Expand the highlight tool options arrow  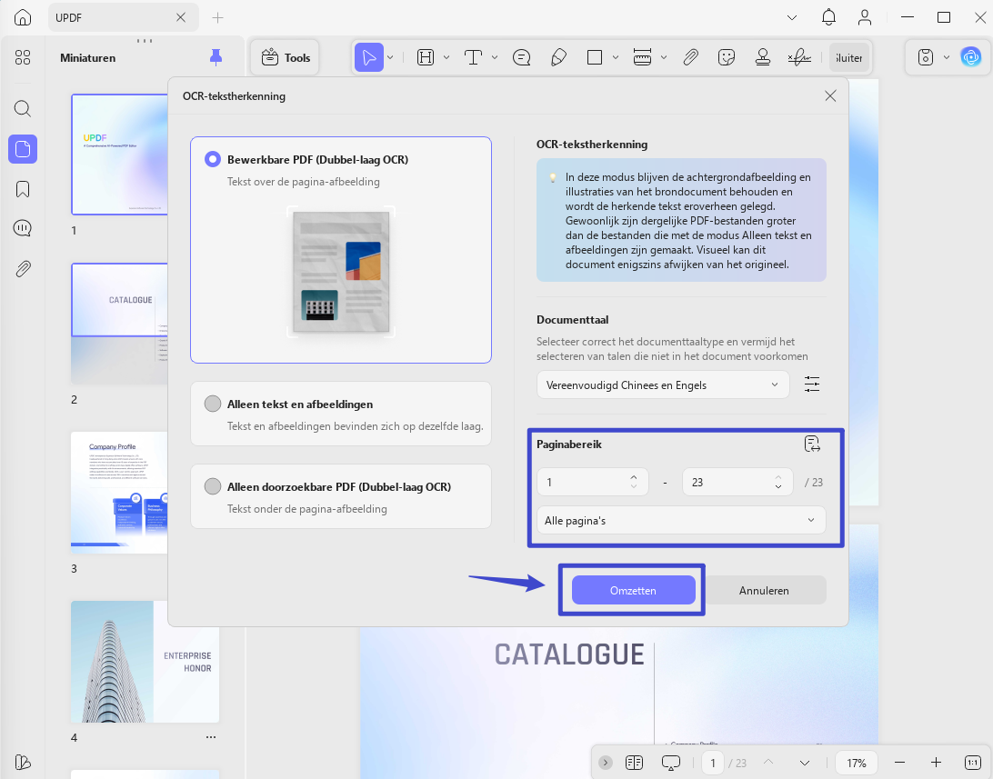click(446, 57)
